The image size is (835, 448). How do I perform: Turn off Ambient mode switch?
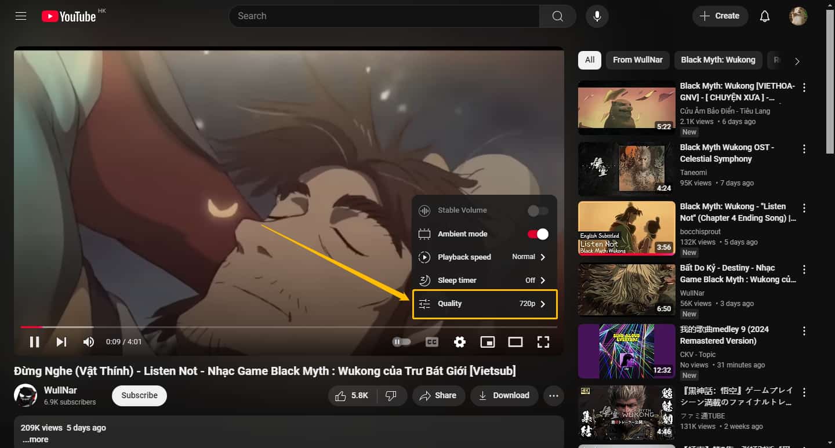click(538, 234)
